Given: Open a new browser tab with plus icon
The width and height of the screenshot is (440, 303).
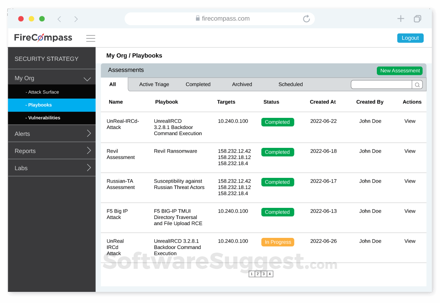Looking at the screenshot, I should click(400, 18).
